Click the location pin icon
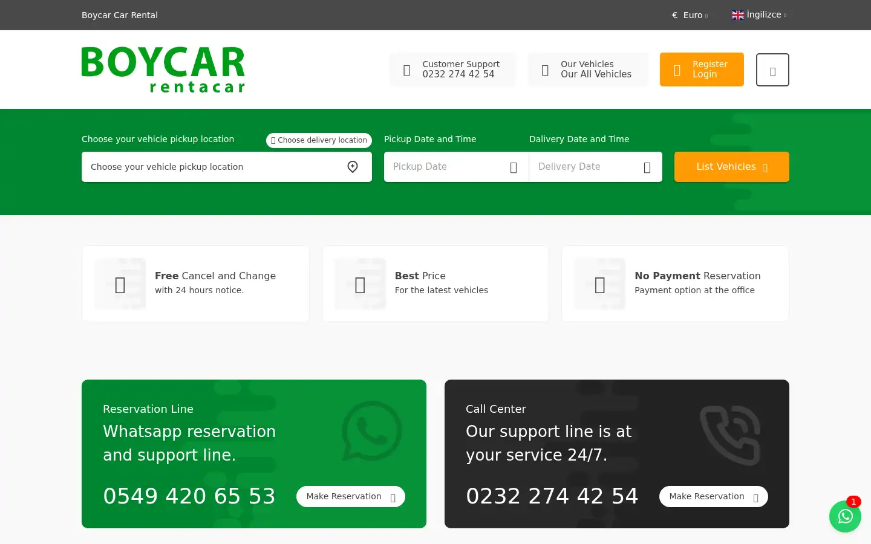The width and height of the screenshot is (871, 544). 353,167
